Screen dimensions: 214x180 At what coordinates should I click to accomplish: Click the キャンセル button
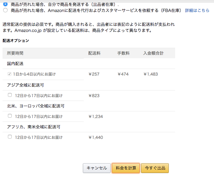click(x=97, y=168)
